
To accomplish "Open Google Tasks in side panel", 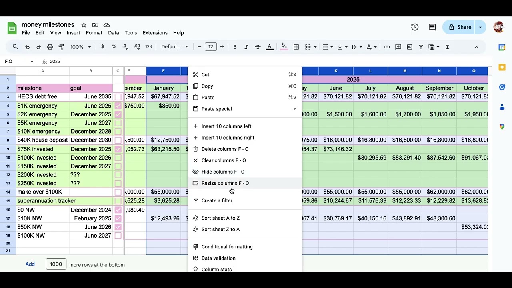I will [502, 87].
